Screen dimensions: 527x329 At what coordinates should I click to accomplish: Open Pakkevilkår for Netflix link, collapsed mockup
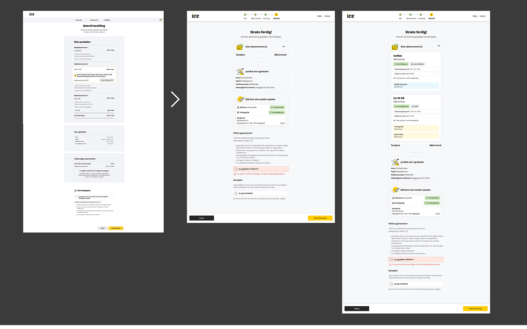point(242,141)
